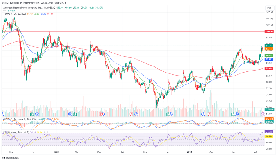Click the green 0.6505 MACD scale tag
The width and height of the screenshot is (277, 161).
[269, 122]
